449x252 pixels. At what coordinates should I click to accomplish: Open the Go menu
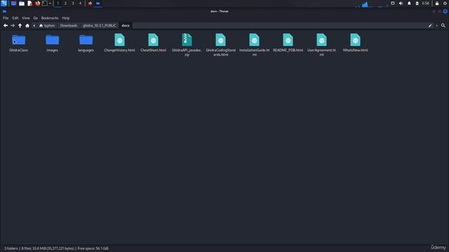click(36, 18)
